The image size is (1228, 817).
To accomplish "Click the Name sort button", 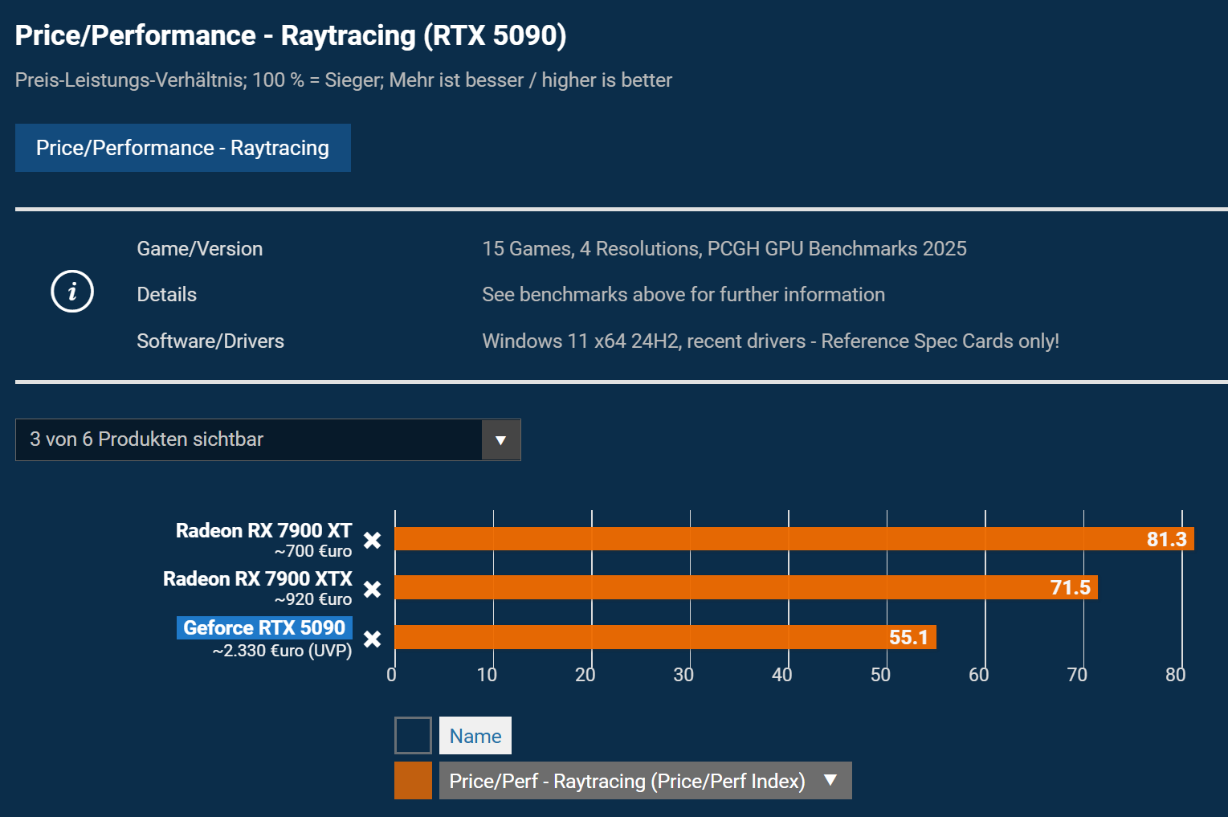I will click(475, 736).
